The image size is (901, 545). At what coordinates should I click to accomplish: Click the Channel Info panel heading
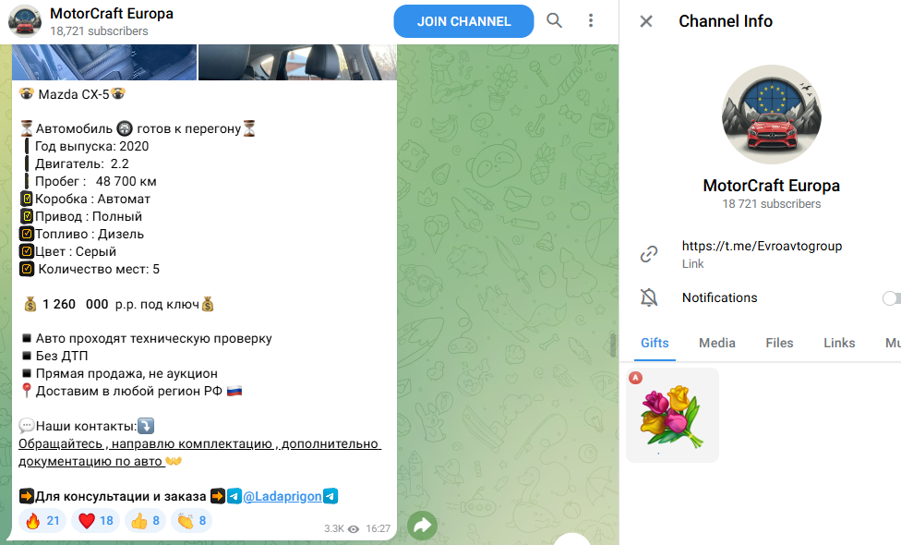point(726,21)
